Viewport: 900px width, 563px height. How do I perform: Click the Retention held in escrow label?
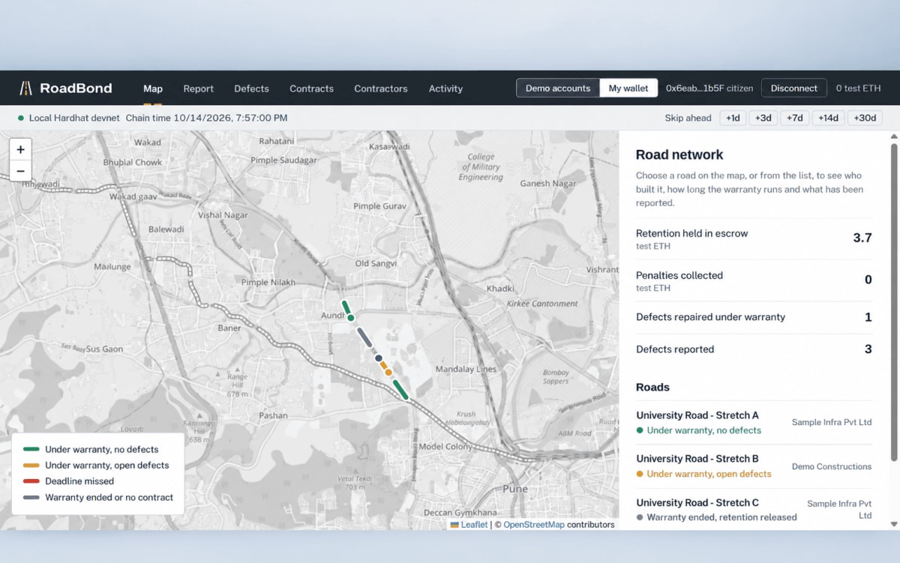coord(691,233)
